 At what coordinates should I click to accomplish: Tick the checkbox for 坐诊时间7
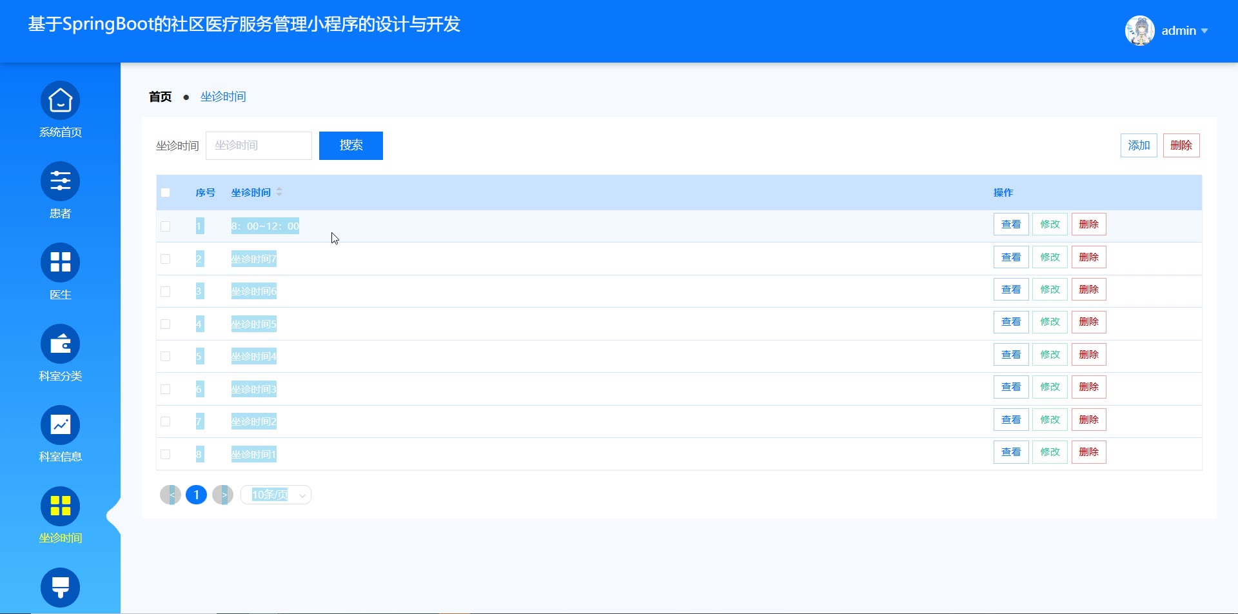coord(166,259)
